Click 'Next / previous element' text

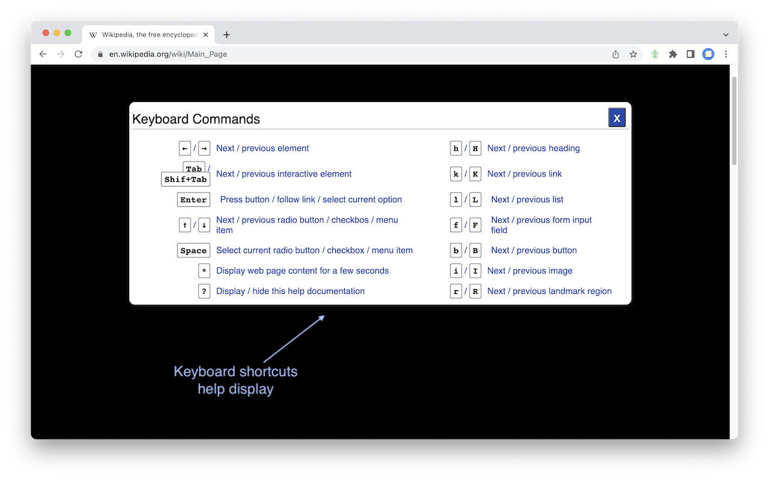(263, 148)
